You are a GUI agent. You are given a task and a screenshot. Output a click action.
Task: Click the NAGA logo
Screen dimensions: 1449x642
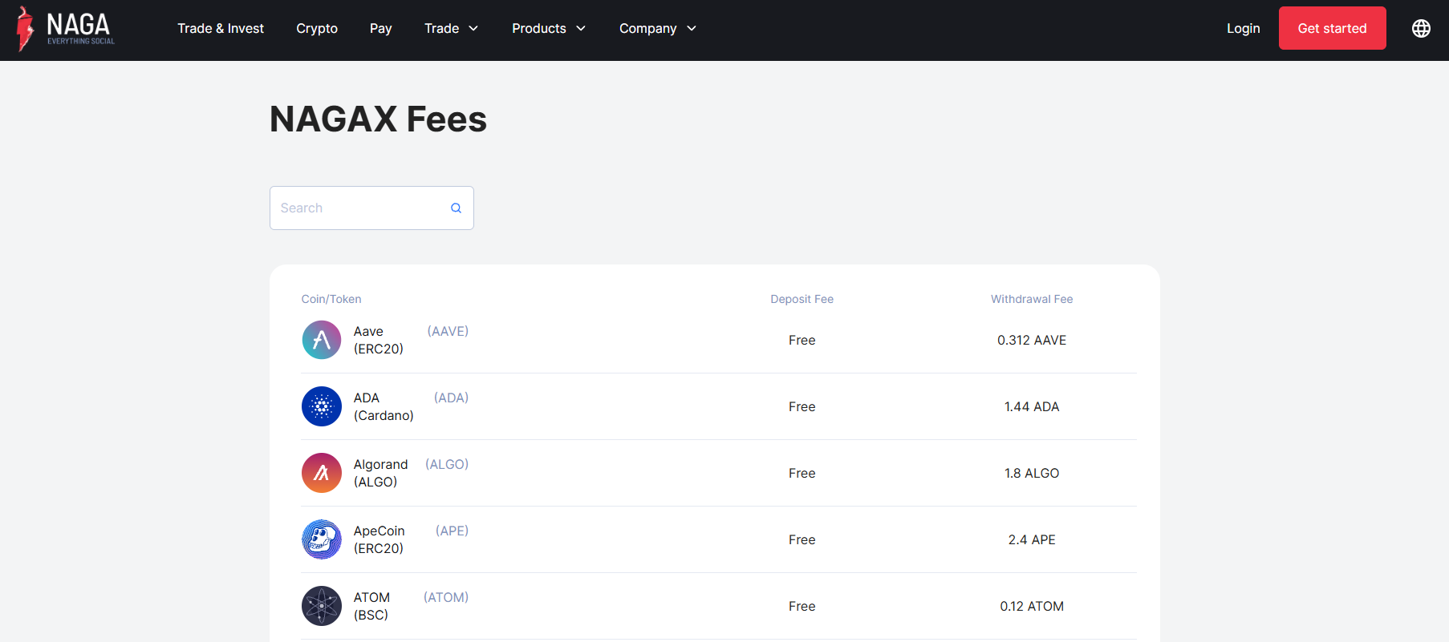[x=66, y=29]
